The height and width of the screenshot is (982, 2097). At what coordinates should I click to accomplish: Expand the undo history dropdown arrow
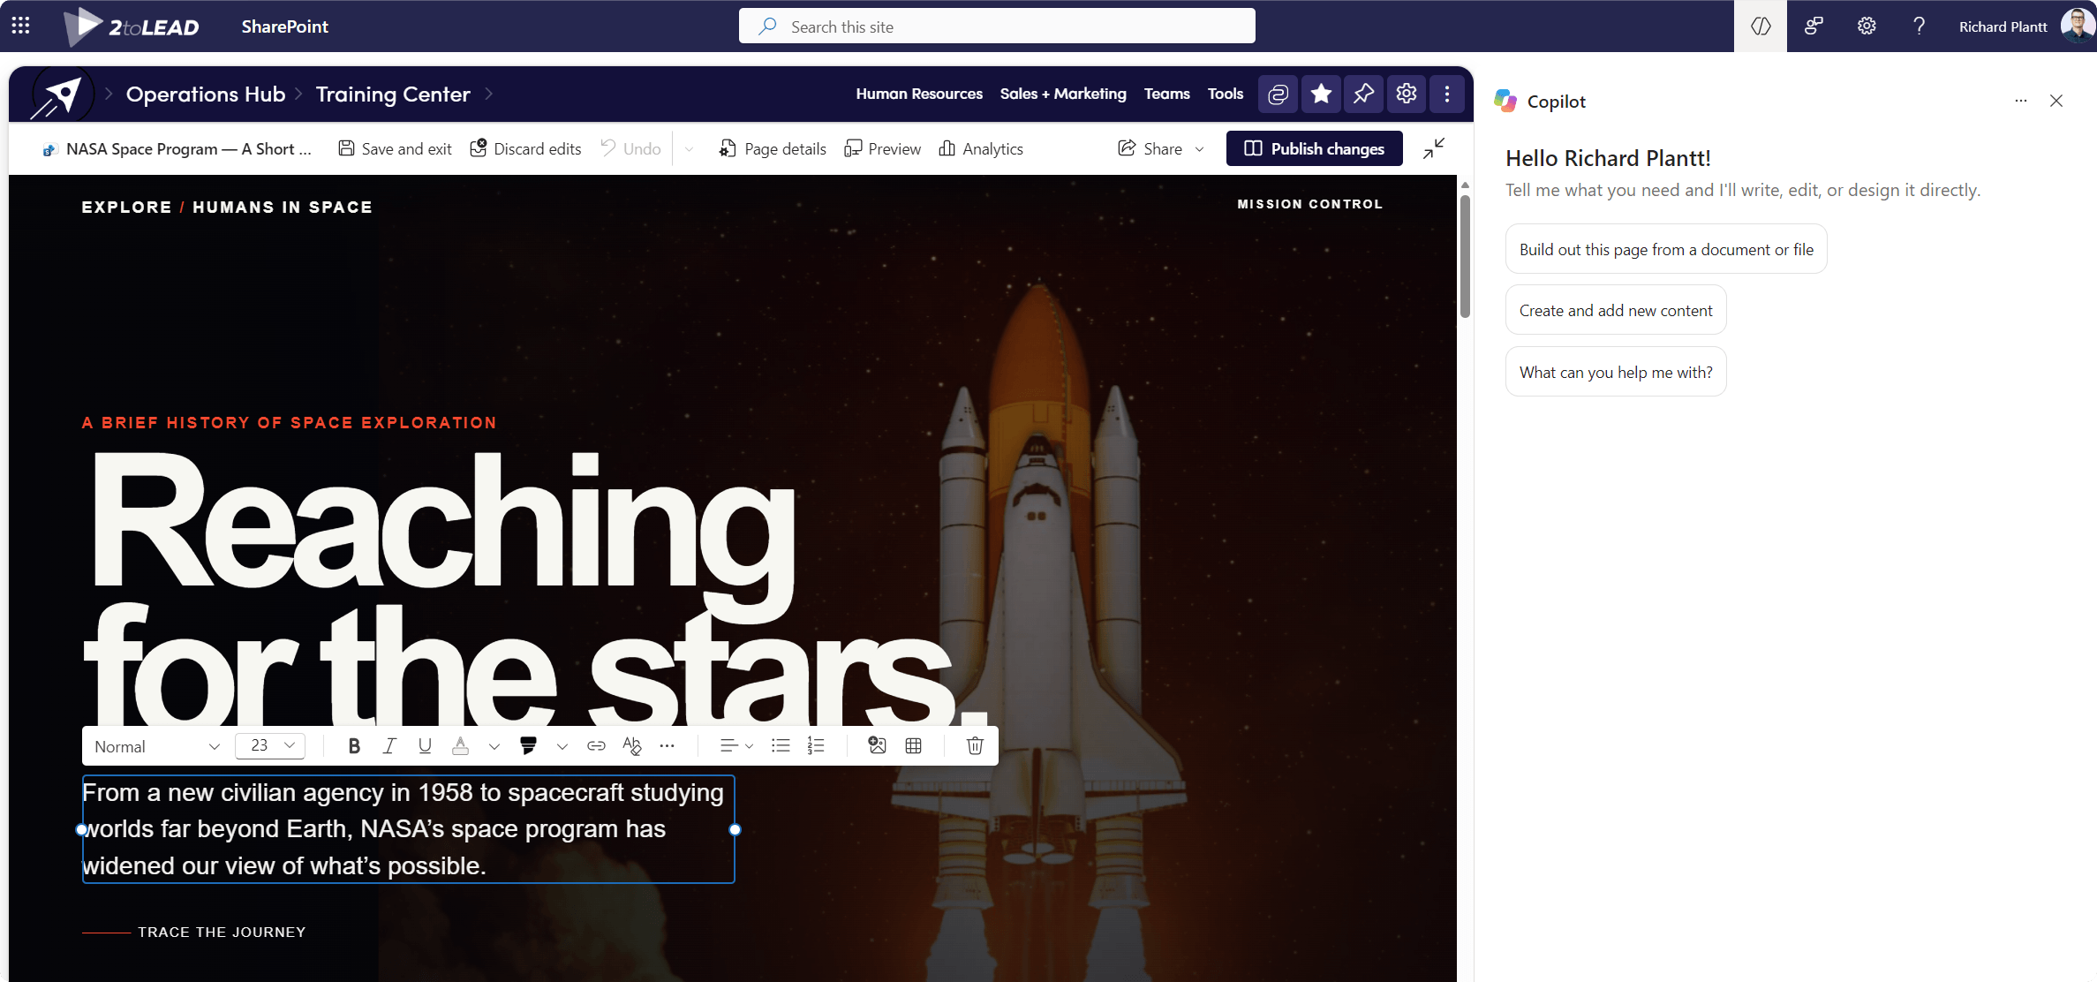[x=690, y=149]
